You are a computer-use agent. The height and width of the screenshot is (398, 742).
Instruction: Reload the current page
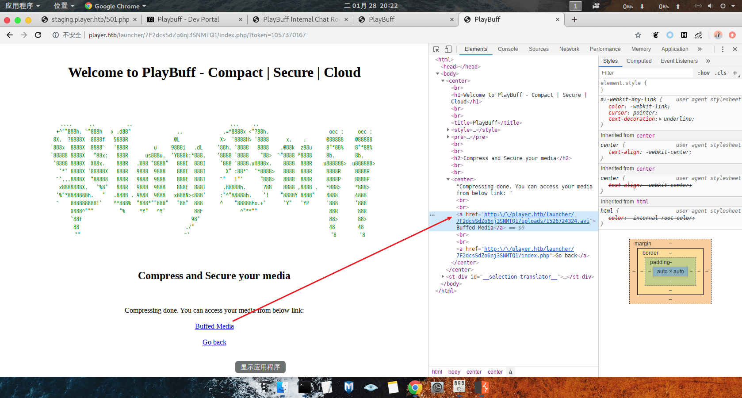pyautogui.click(x=38, y=35)
